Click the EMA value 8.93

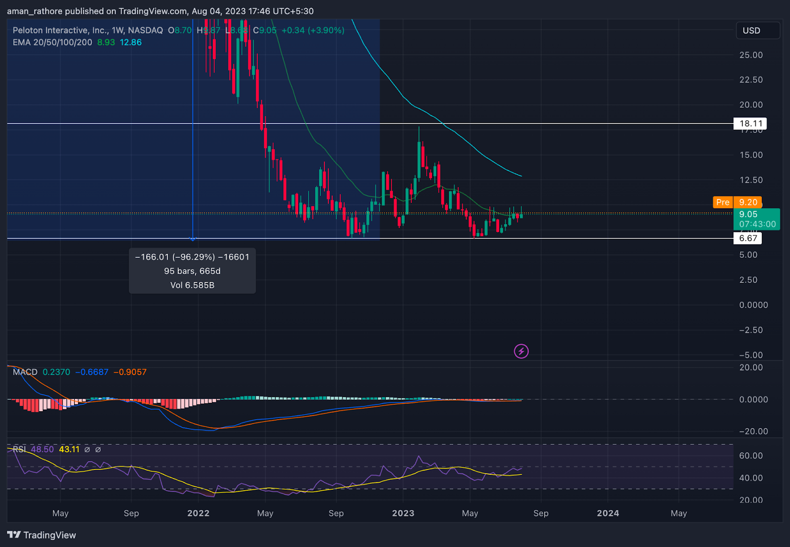coord(106,42)
